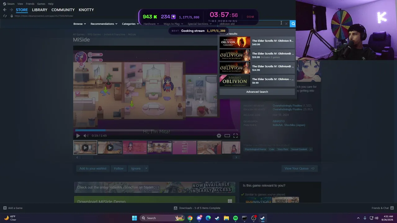Switch to the STORE tab
Screen dimensions: 397x223
(x=22, y=10)
